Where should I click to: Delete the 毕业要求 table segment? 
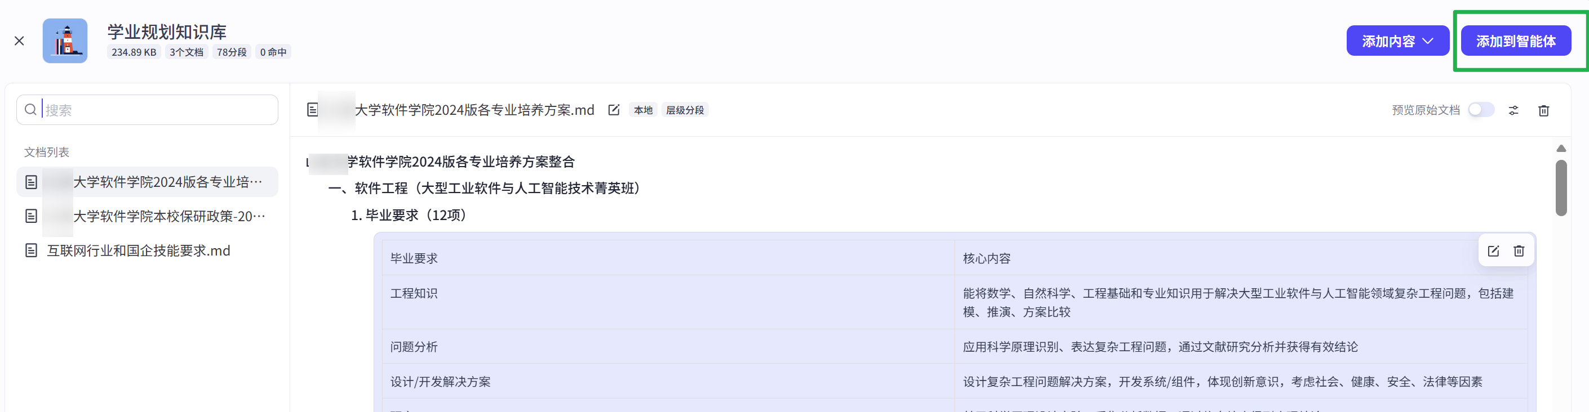click(x=1519, y=251)
